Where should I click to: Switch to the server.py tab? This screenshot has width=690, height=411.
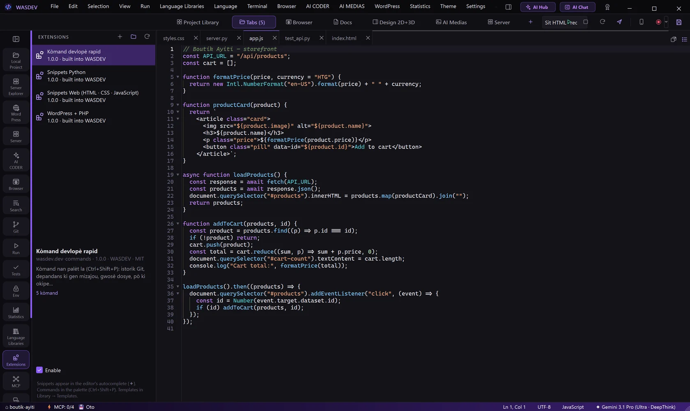click(217, 38)
